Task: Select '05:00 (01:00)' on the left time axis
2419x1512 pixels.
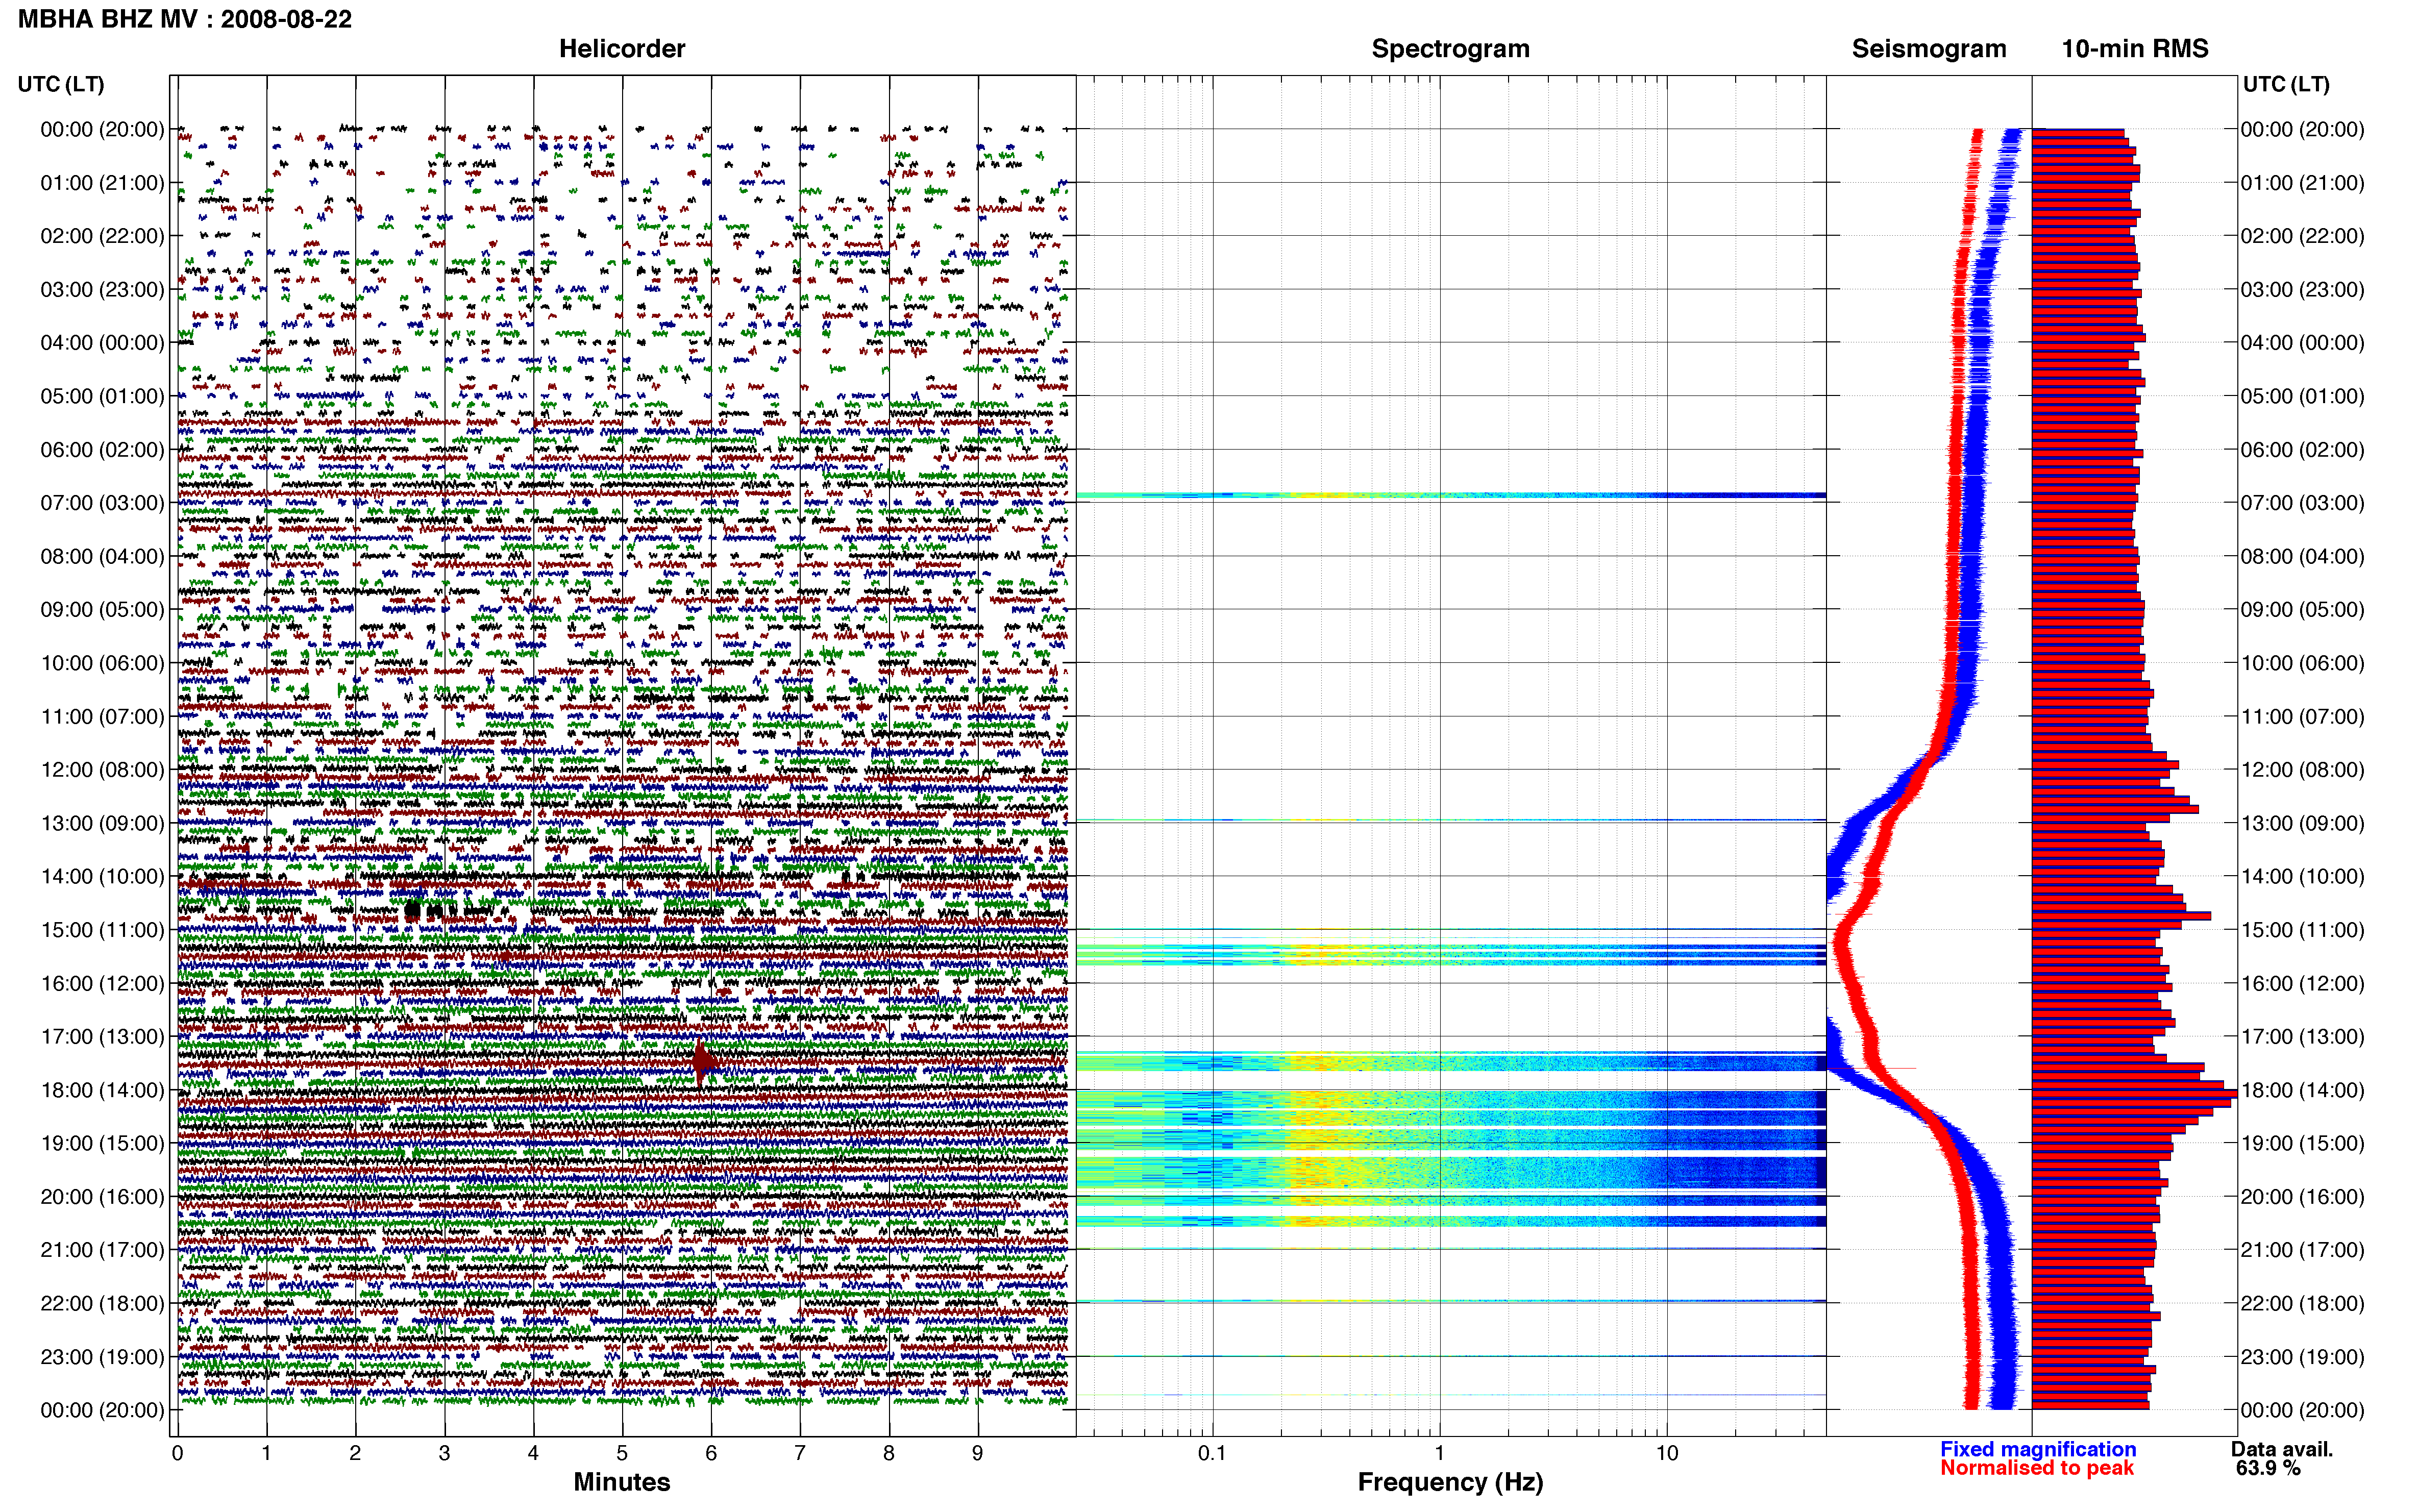Action: coord(102,396)
